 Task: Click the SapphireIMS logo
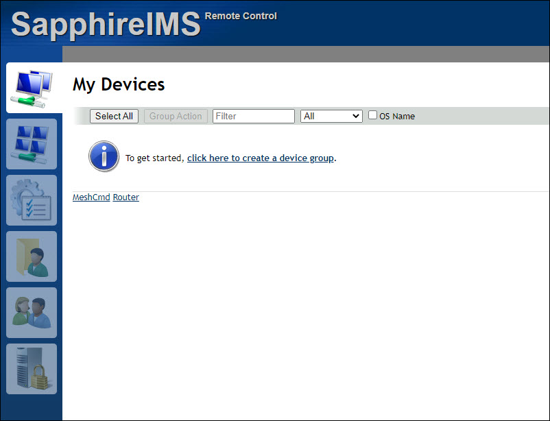click(103, 23)
